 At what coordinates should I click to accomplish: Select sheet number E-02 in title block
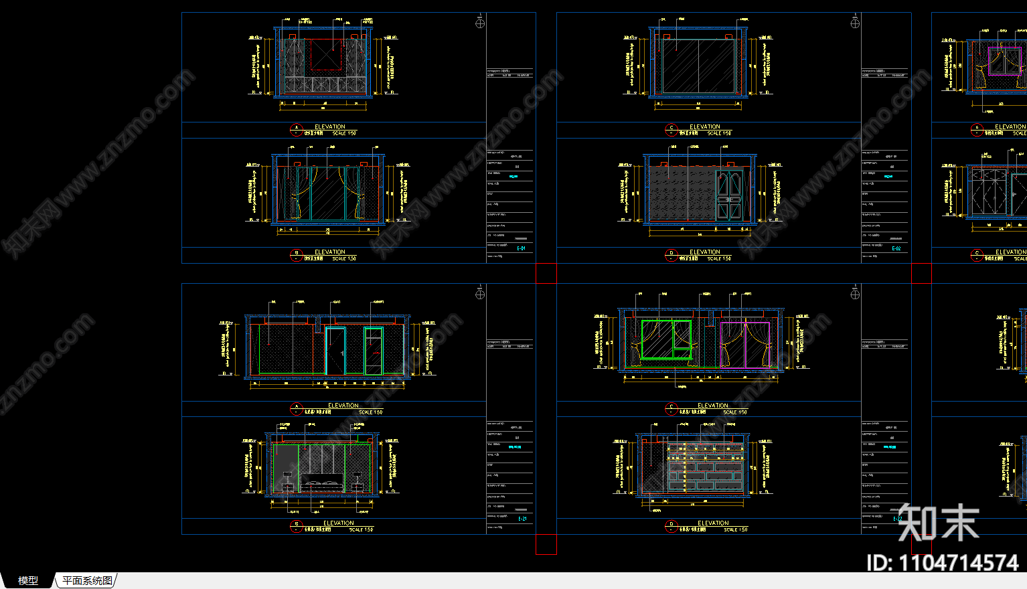tap(896, 248)
